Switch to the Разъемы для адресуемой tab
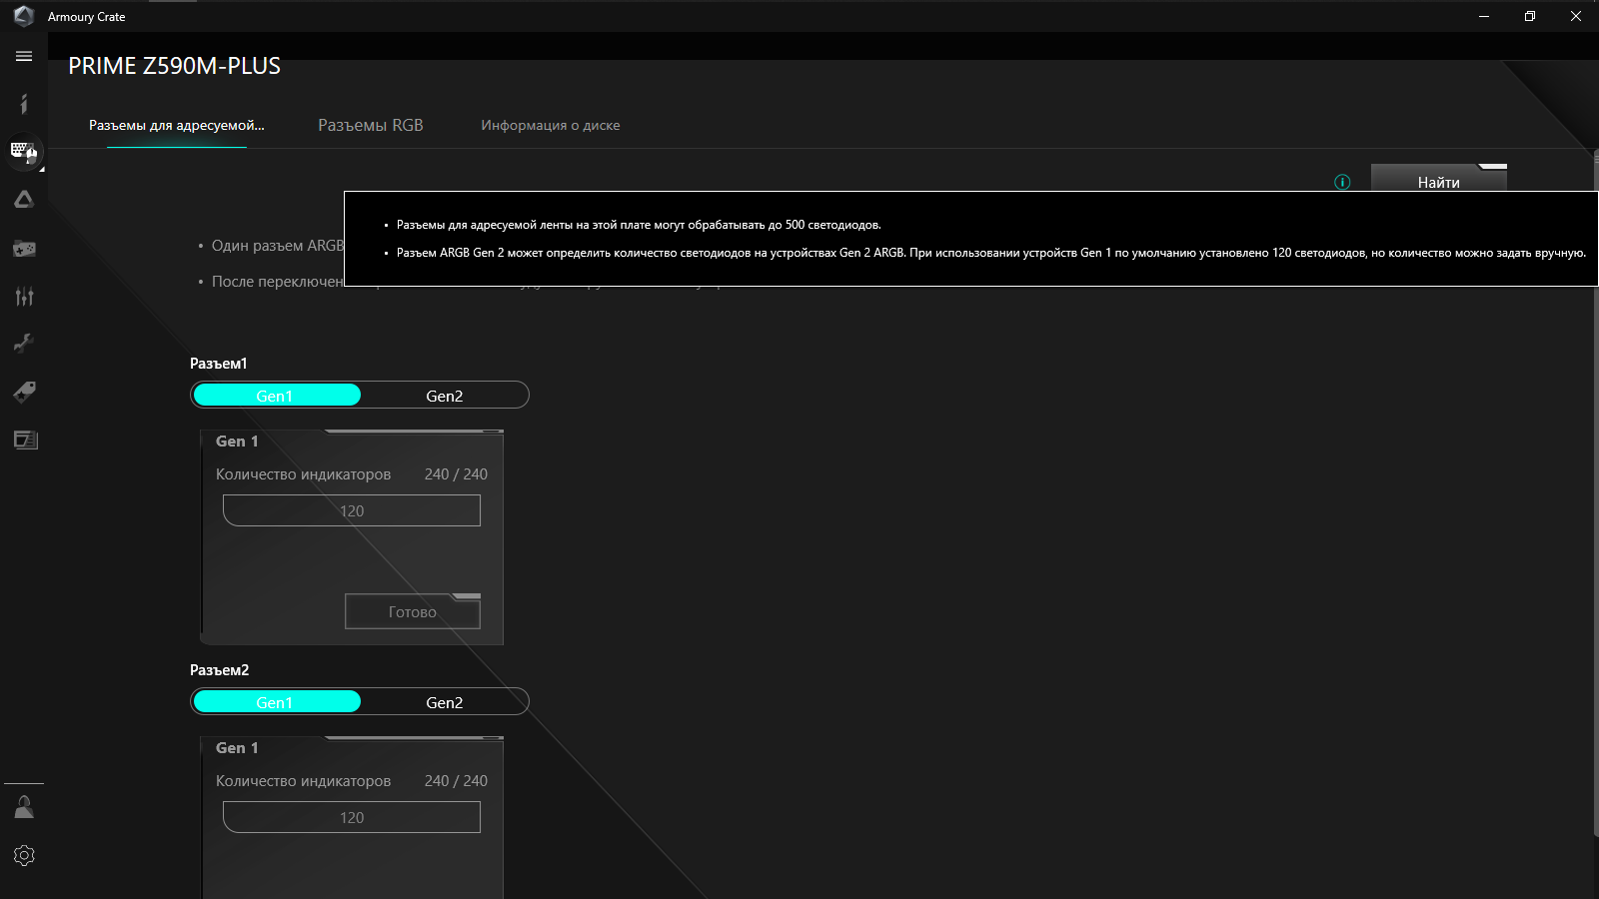The height and width of the screenshot is (899, 1599). [x=177, y=125]
